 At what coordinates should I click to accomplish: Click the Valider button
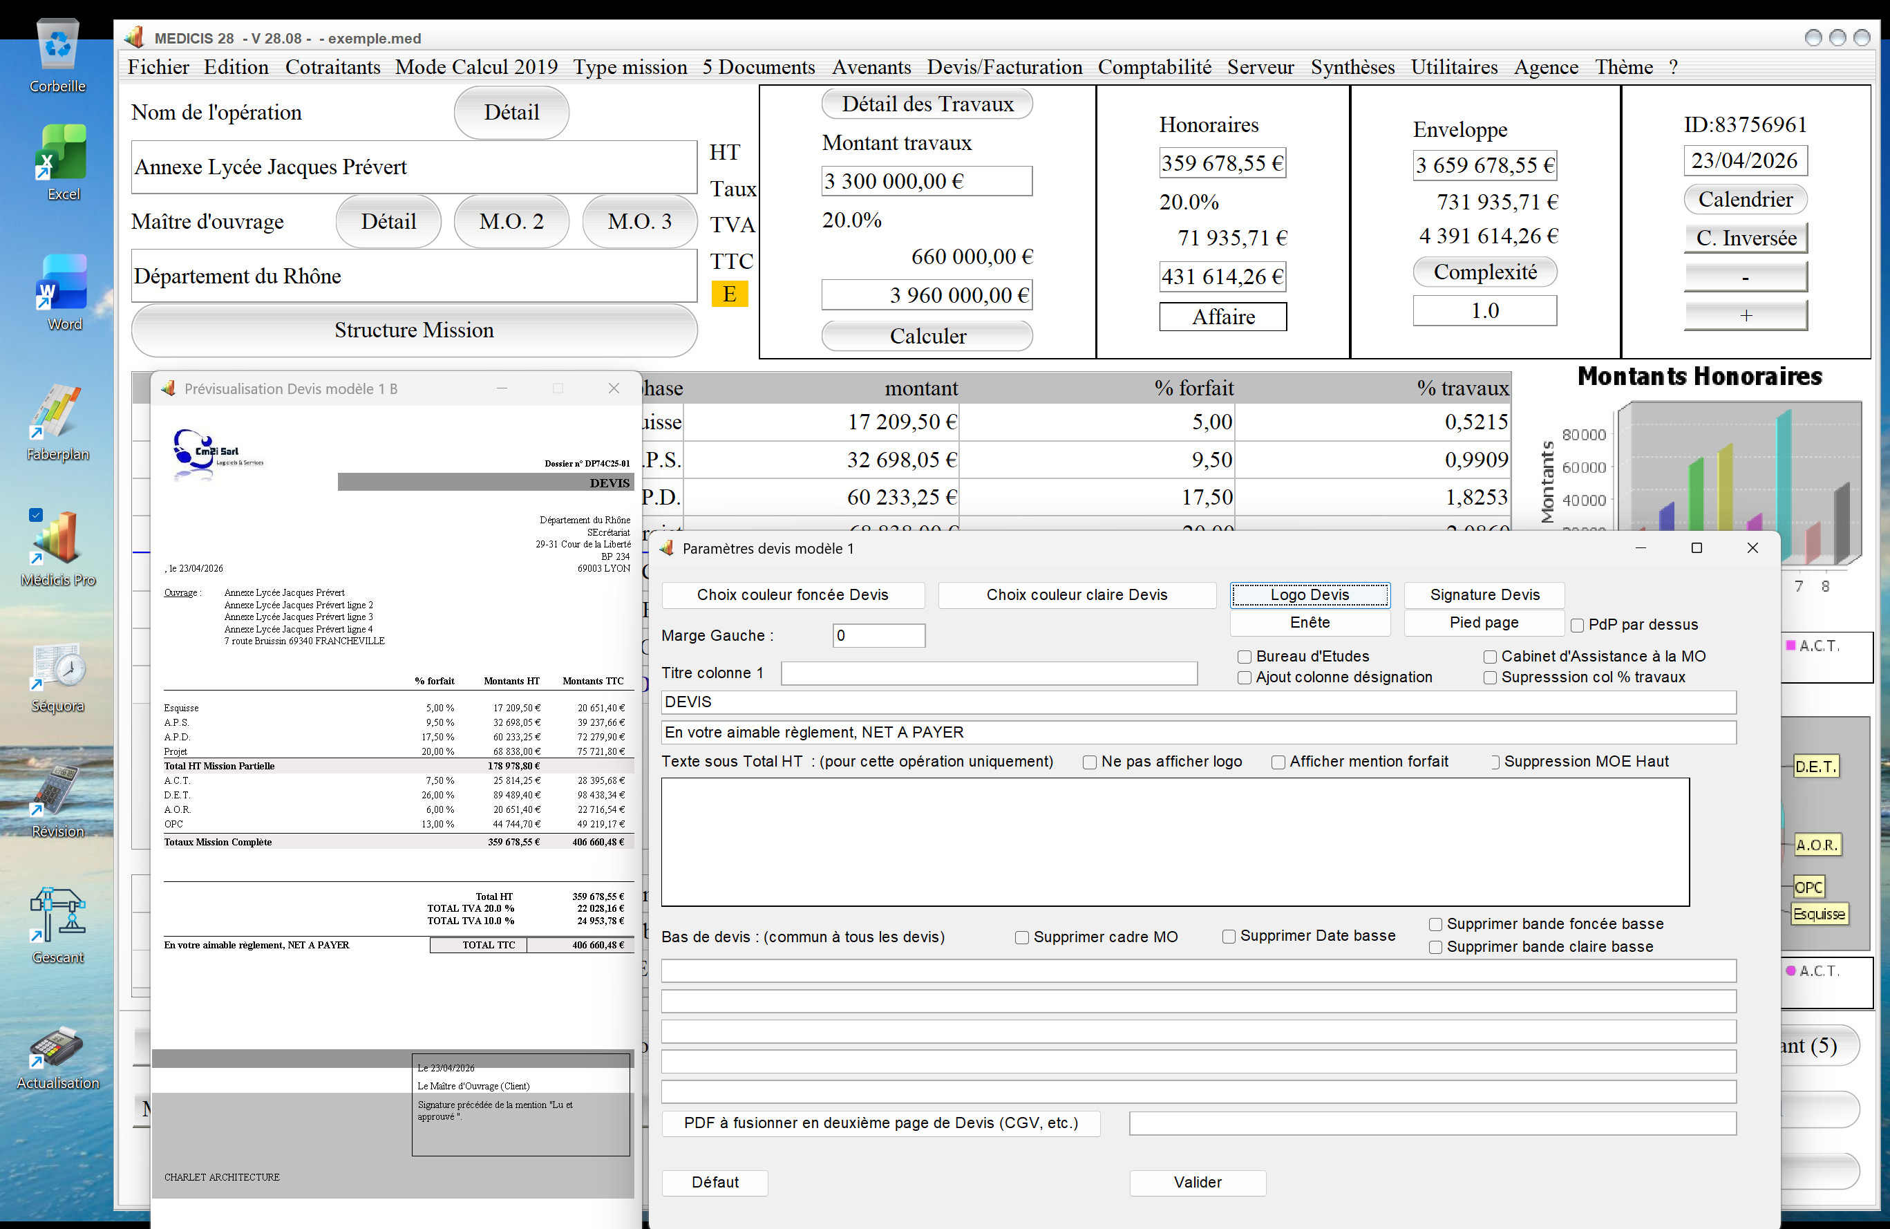[x=1198, y=1182]
